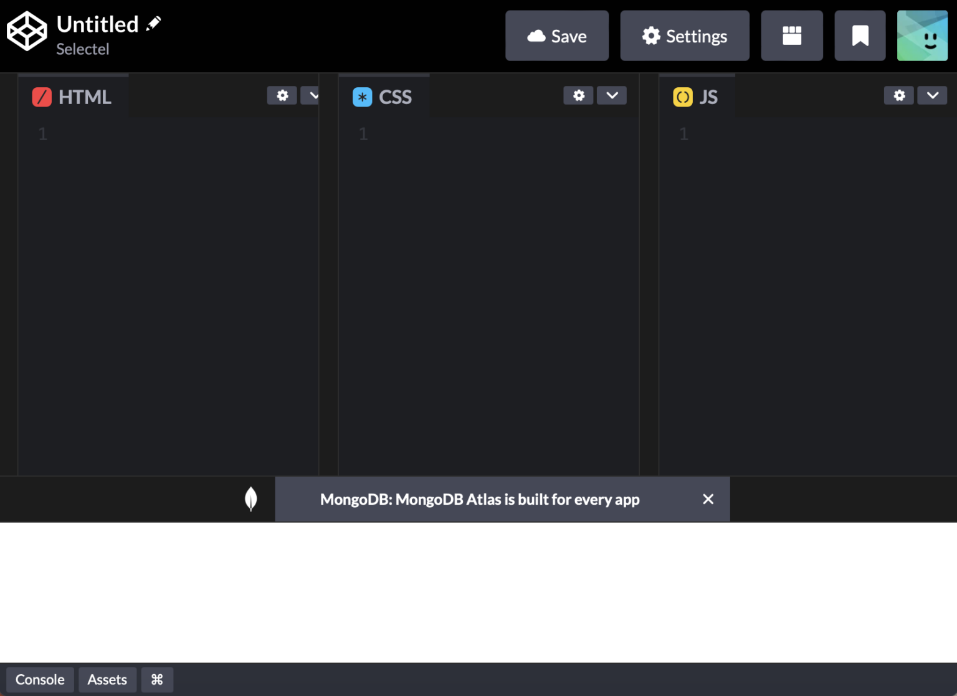
Task: Click the pencil icon to rename pen
Action: pyautogui.click(x=153, y=22)
